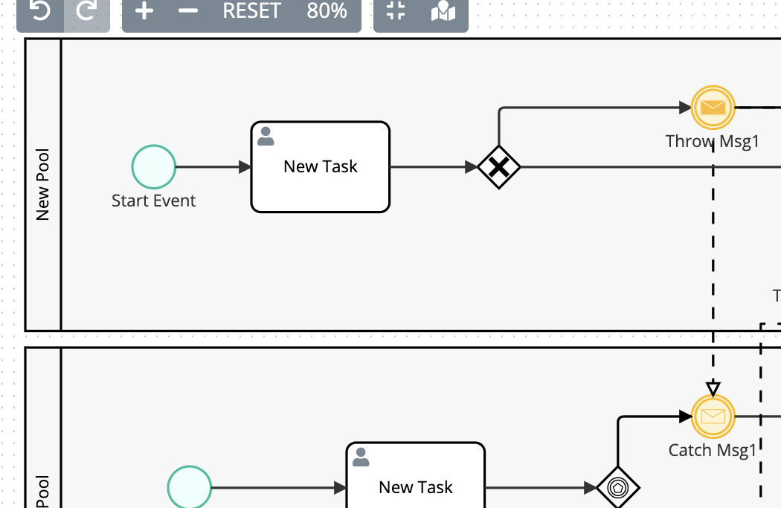Click the user icon on the lower New Task

(361, 457)
